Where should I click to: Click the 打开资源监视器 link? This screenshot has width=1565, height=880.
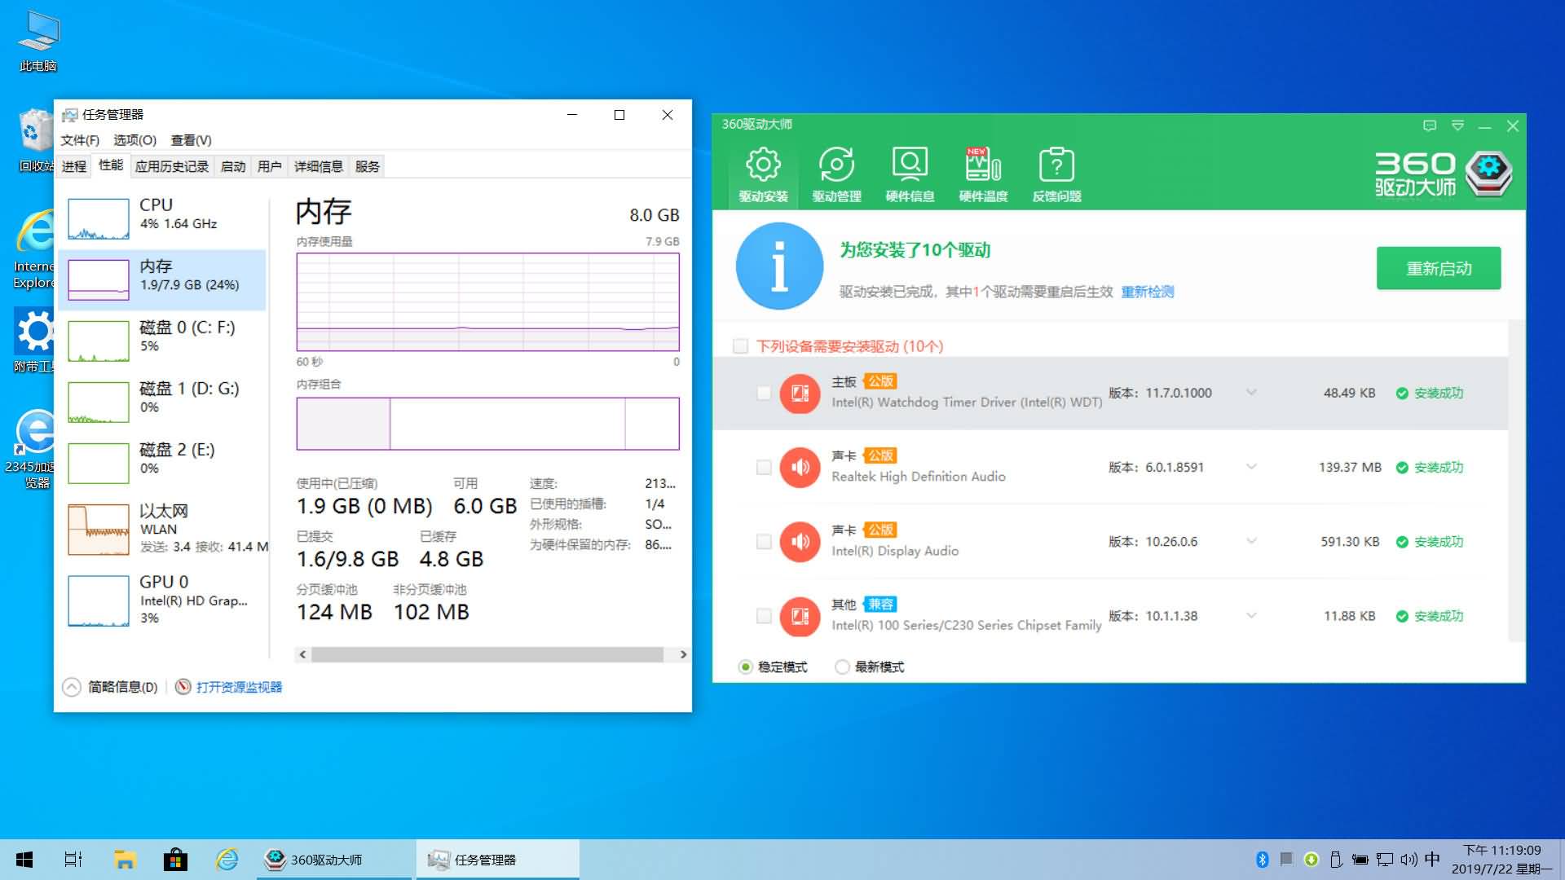tap(239, 687)
